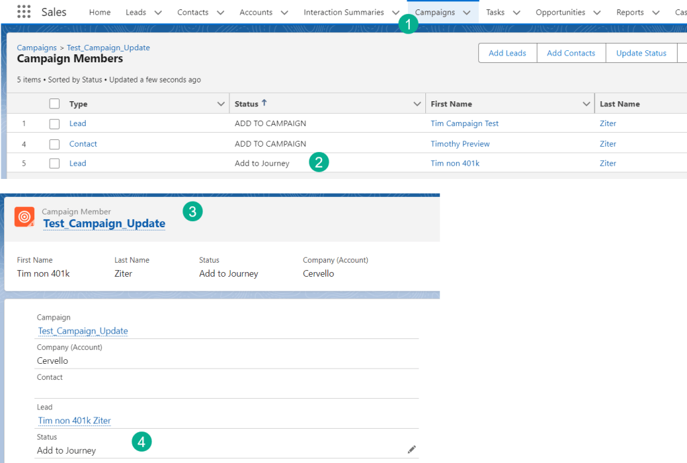Tick the checkbox for the Contact row
The image size is (687, 463).
(55, 144)
